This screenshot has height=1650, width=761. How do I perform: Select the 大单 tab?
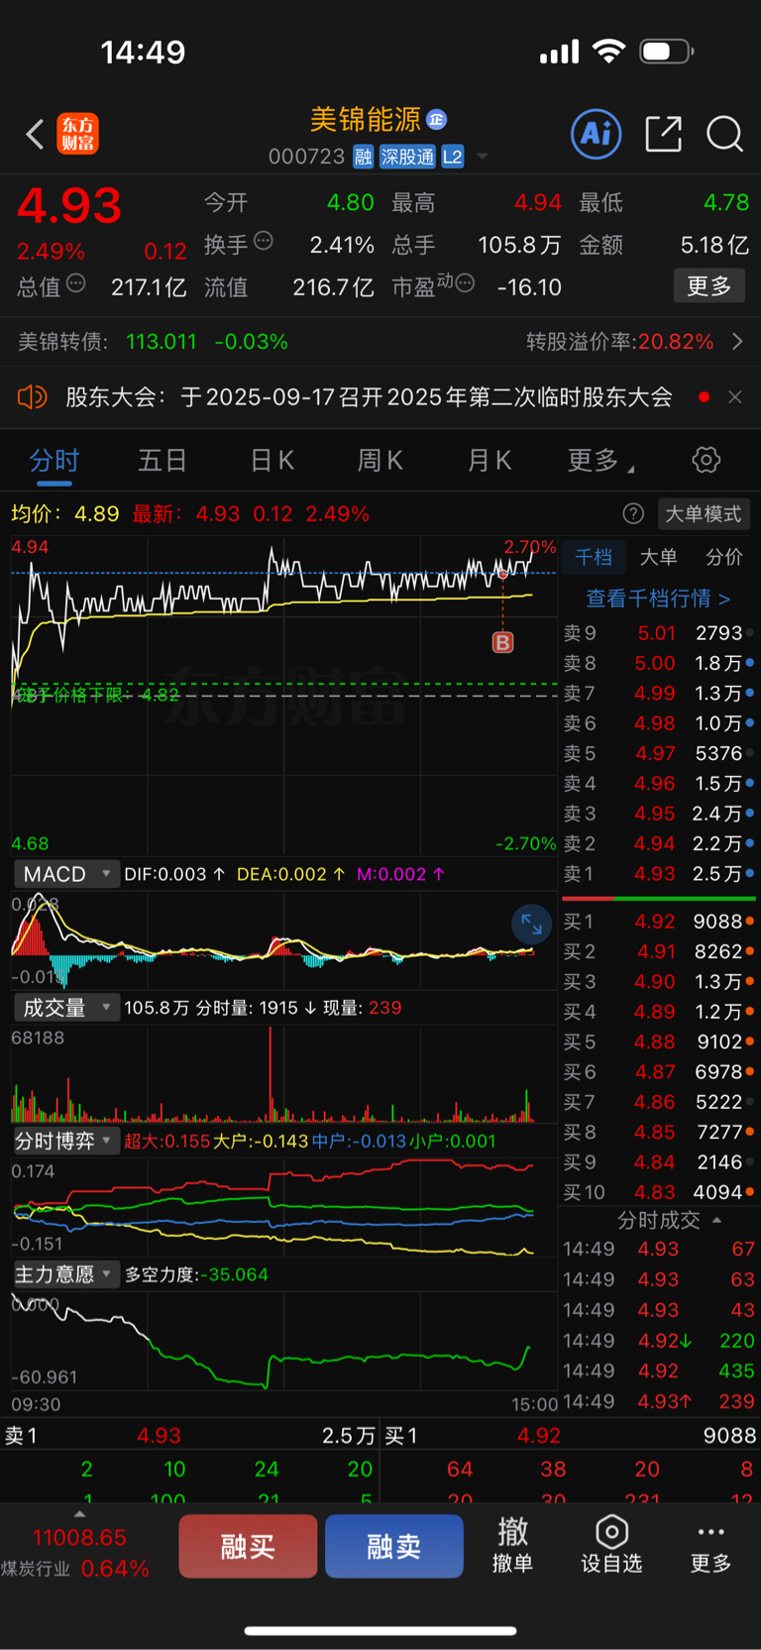[x=659, y=557]
